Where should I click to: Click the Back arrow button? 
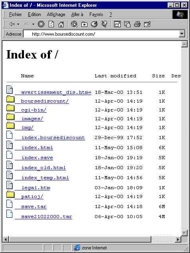(12, 24)
